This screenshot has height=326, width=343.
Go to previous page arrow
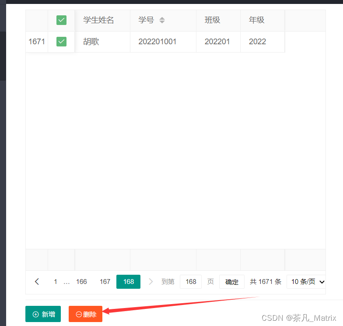point(37,281)
